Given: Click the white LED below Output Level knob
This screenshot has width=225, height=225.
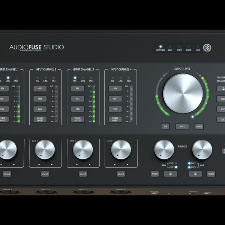Looking at the screenshot, I should coord(193,117).
